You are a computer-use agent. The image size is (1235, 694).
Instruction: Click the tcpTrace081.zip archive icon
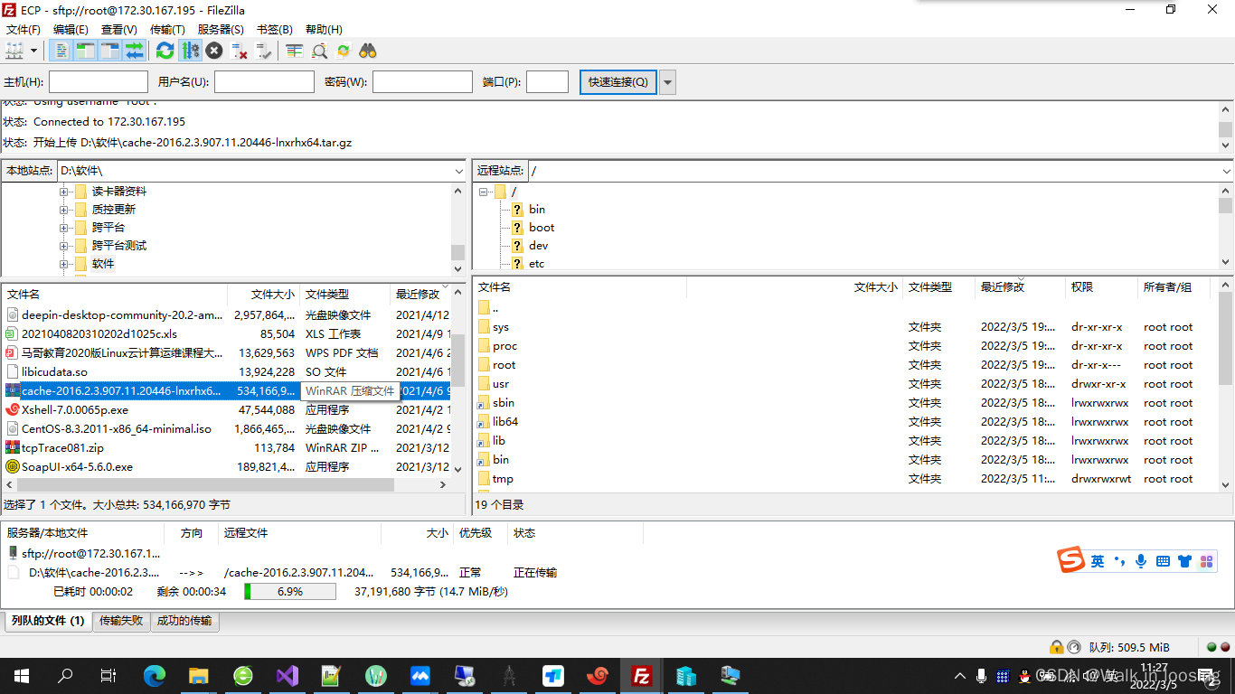pyautogui.click(x=13, y=447)
